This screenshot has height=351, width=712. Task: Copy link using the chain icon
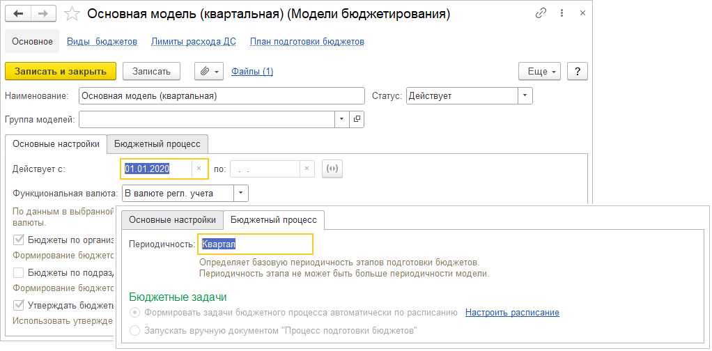pos(541,14)
